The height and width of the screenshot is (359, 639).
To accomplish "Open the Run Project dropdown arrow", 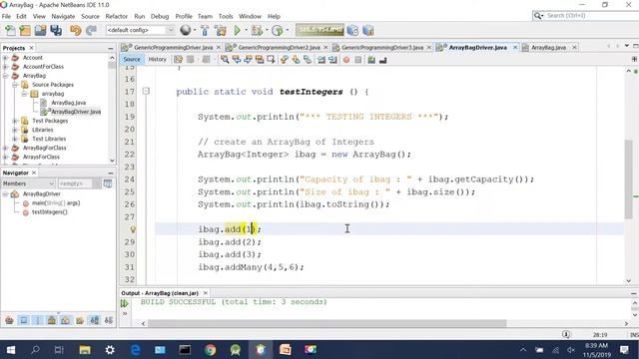I will tap(246, 30).
